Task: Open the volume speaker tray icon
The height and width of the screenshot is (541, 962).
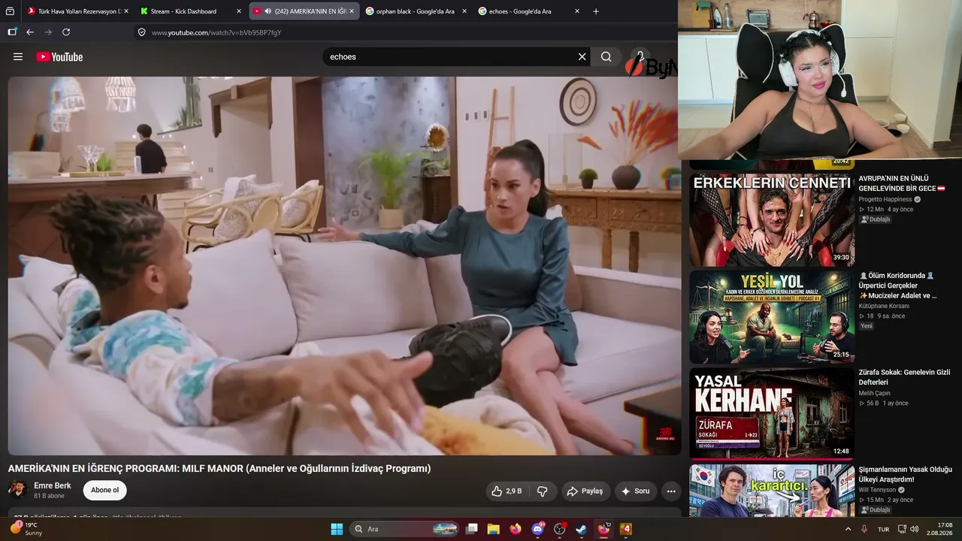Action: pos(915,529)
